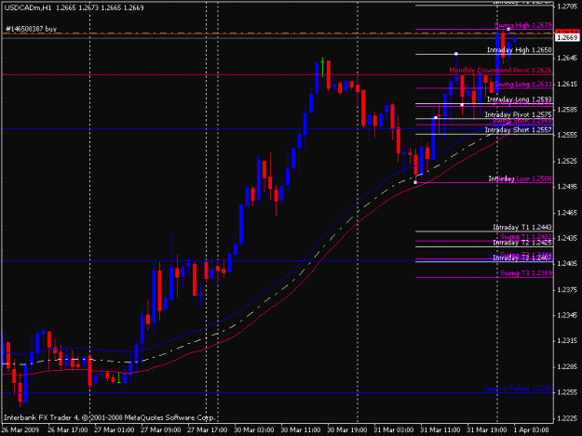This screenshot has height=436, width=582.
Task: Click the 1.2435 price scale value
Action: click(567, 238)
